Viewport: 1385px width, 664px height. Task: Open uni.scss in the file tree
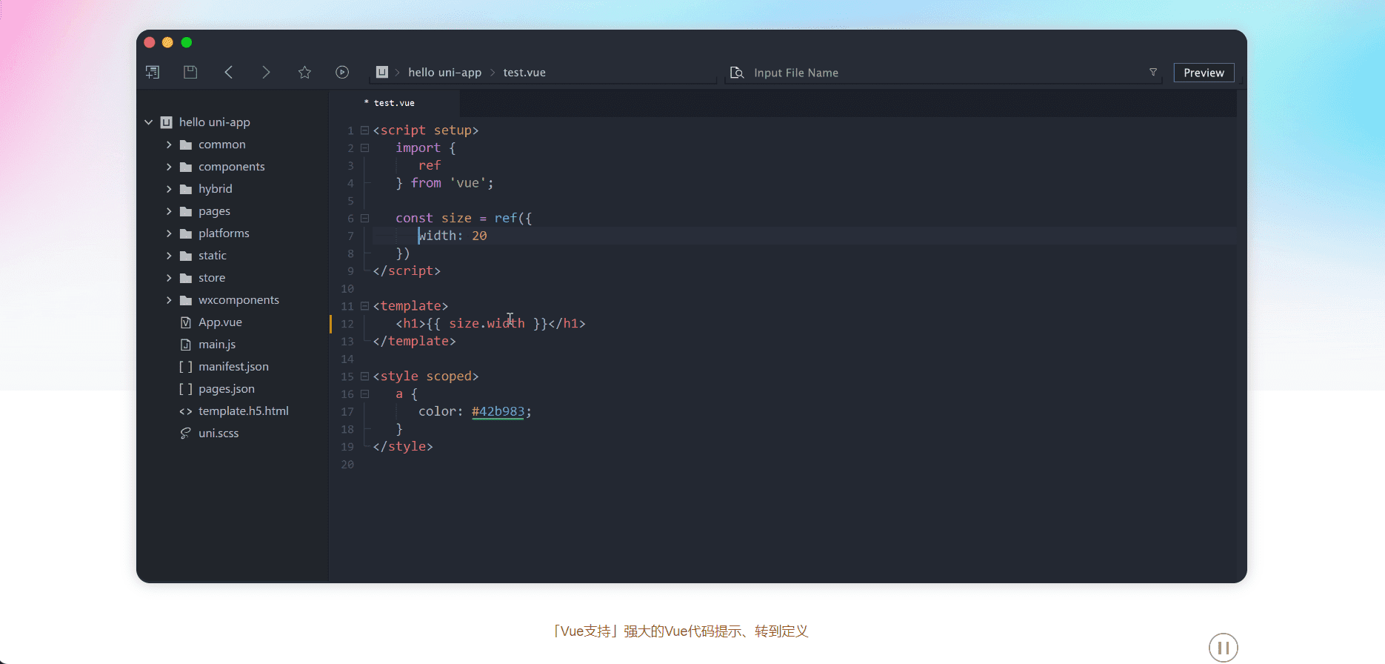coord(218,434)
